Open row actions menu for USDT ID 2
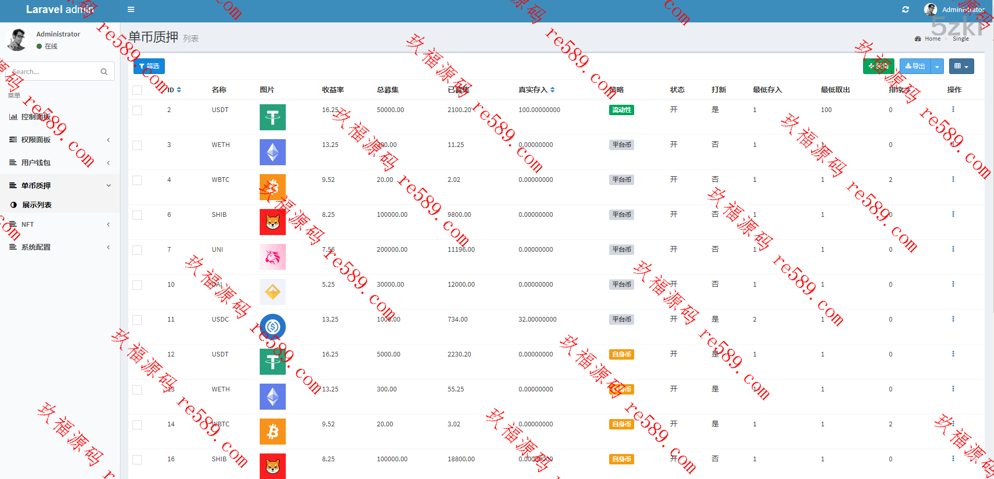This screenshot has height=479, width=994. point(953,109)
